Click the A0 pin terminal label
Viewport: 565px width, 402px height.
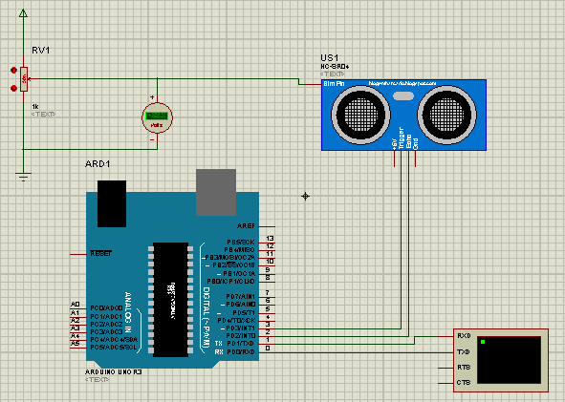(75, 305)
